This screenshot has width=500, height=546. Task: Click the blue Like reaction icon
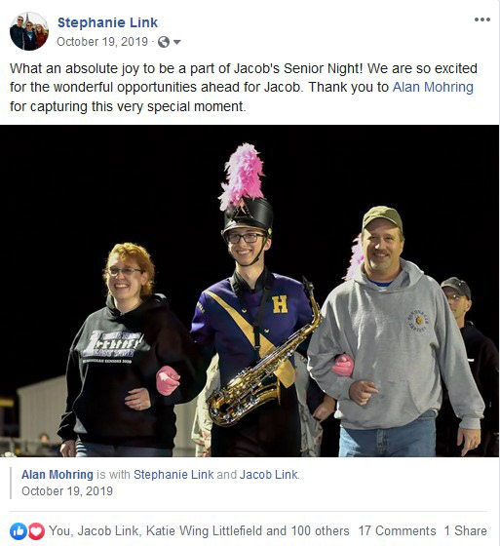click(x=19, y=531)
